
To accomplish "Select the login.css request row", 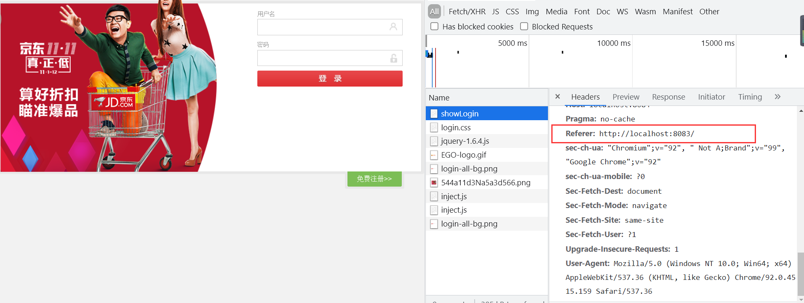I will [487, 127].
